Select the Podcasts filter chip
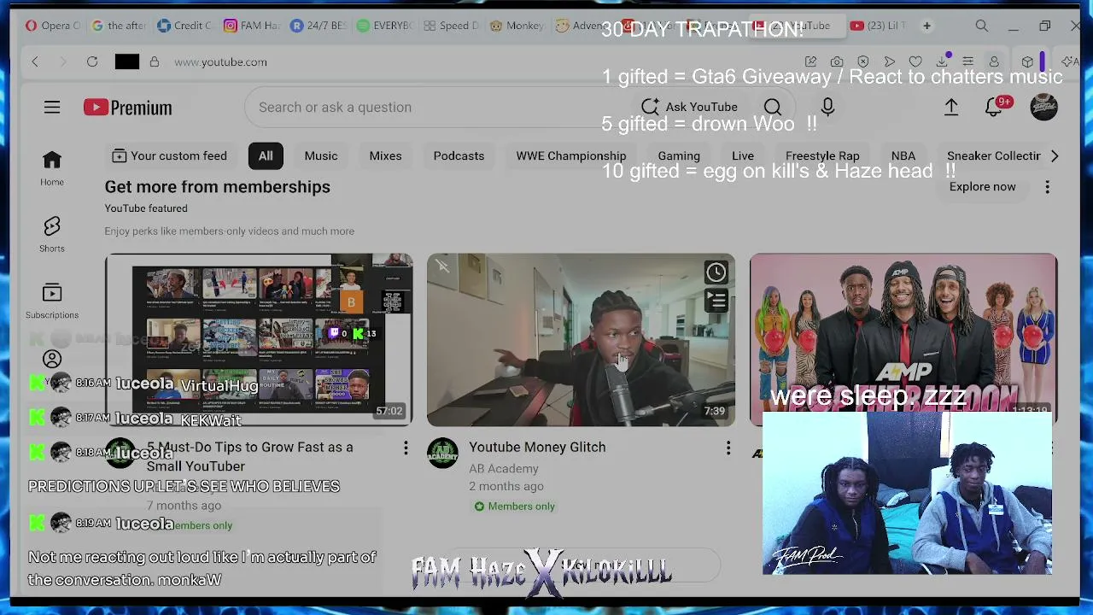1093x615 pixels. pos(459,155)
